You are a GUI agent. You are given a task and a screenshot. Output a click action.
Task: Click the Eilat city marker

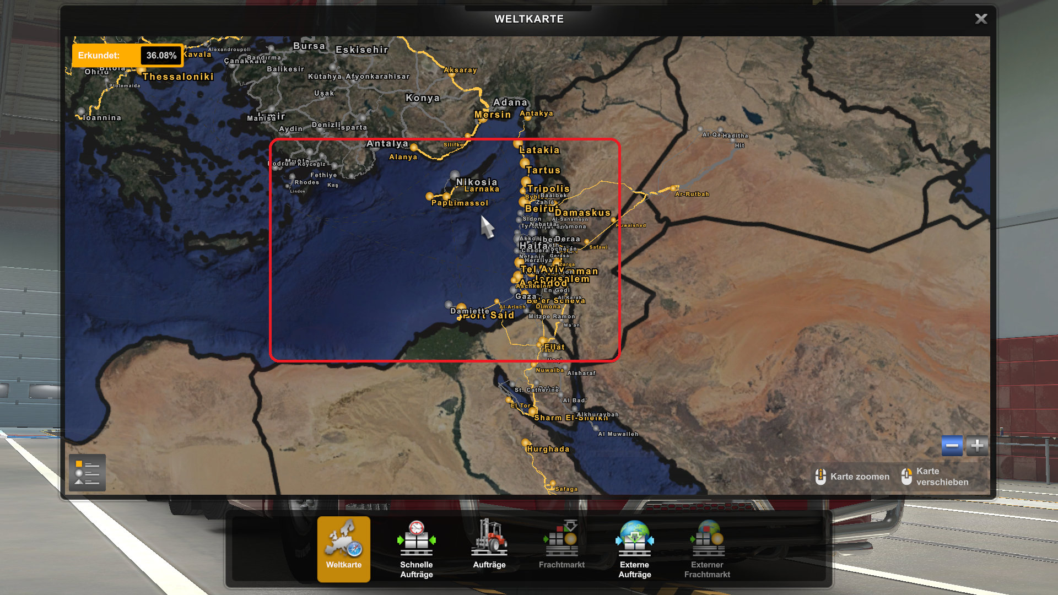542,341
